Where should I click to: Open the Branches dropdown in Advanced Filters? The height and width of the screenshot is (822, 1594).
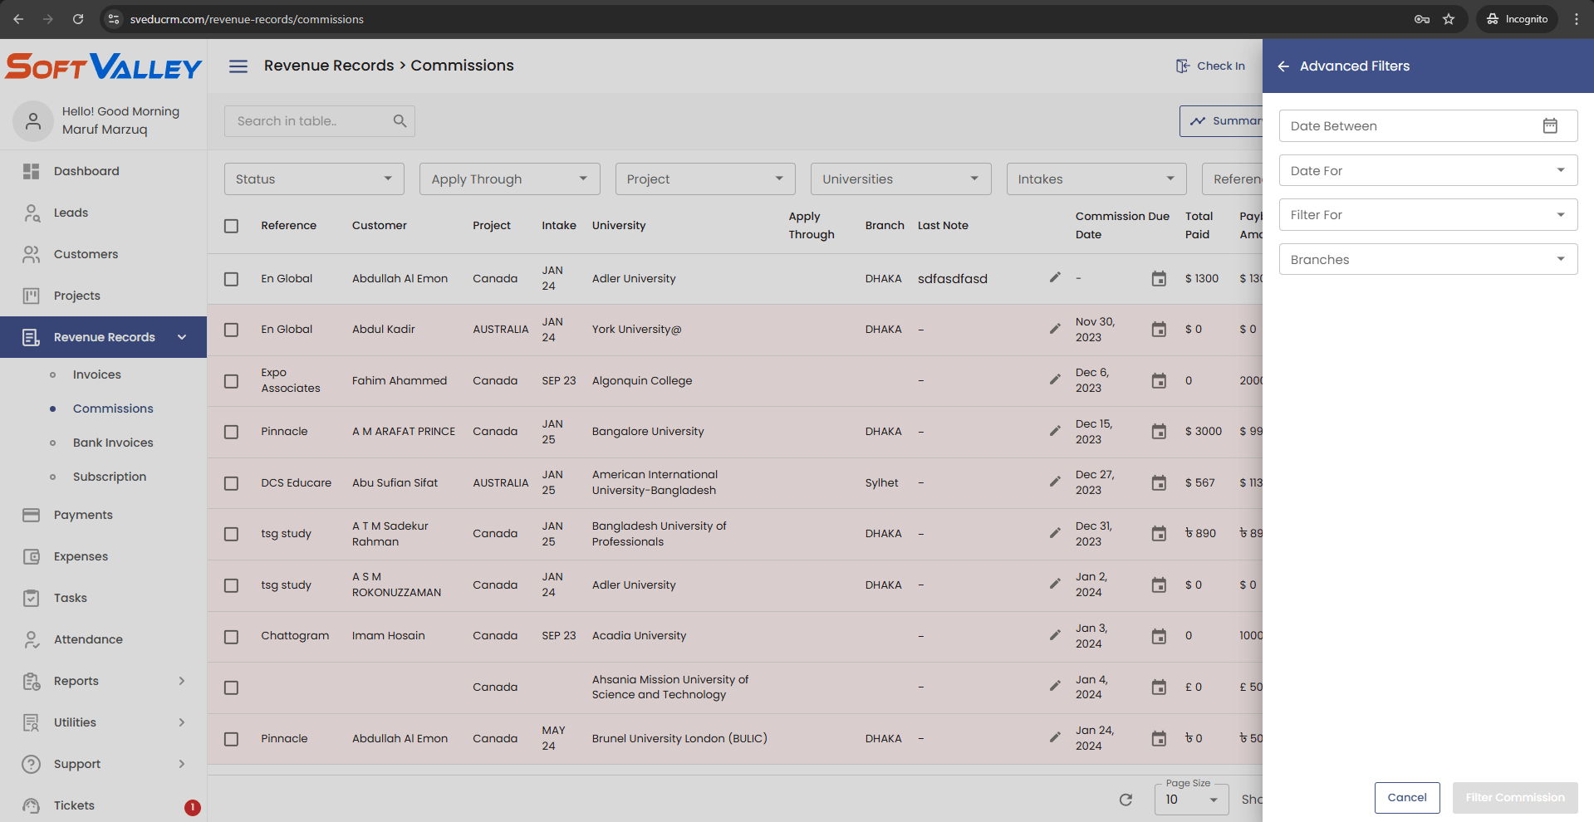point(1427,260)
